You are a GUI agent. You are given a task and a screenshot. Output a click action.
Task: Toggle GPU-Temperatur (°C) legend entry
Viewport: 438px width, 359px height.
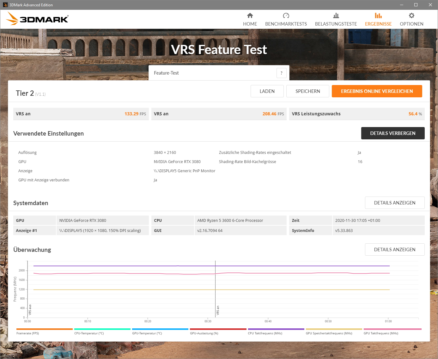[160, 332]
